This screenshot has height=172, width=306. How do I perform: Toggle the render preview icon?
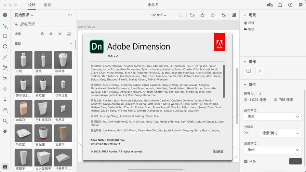pos(234,15)
